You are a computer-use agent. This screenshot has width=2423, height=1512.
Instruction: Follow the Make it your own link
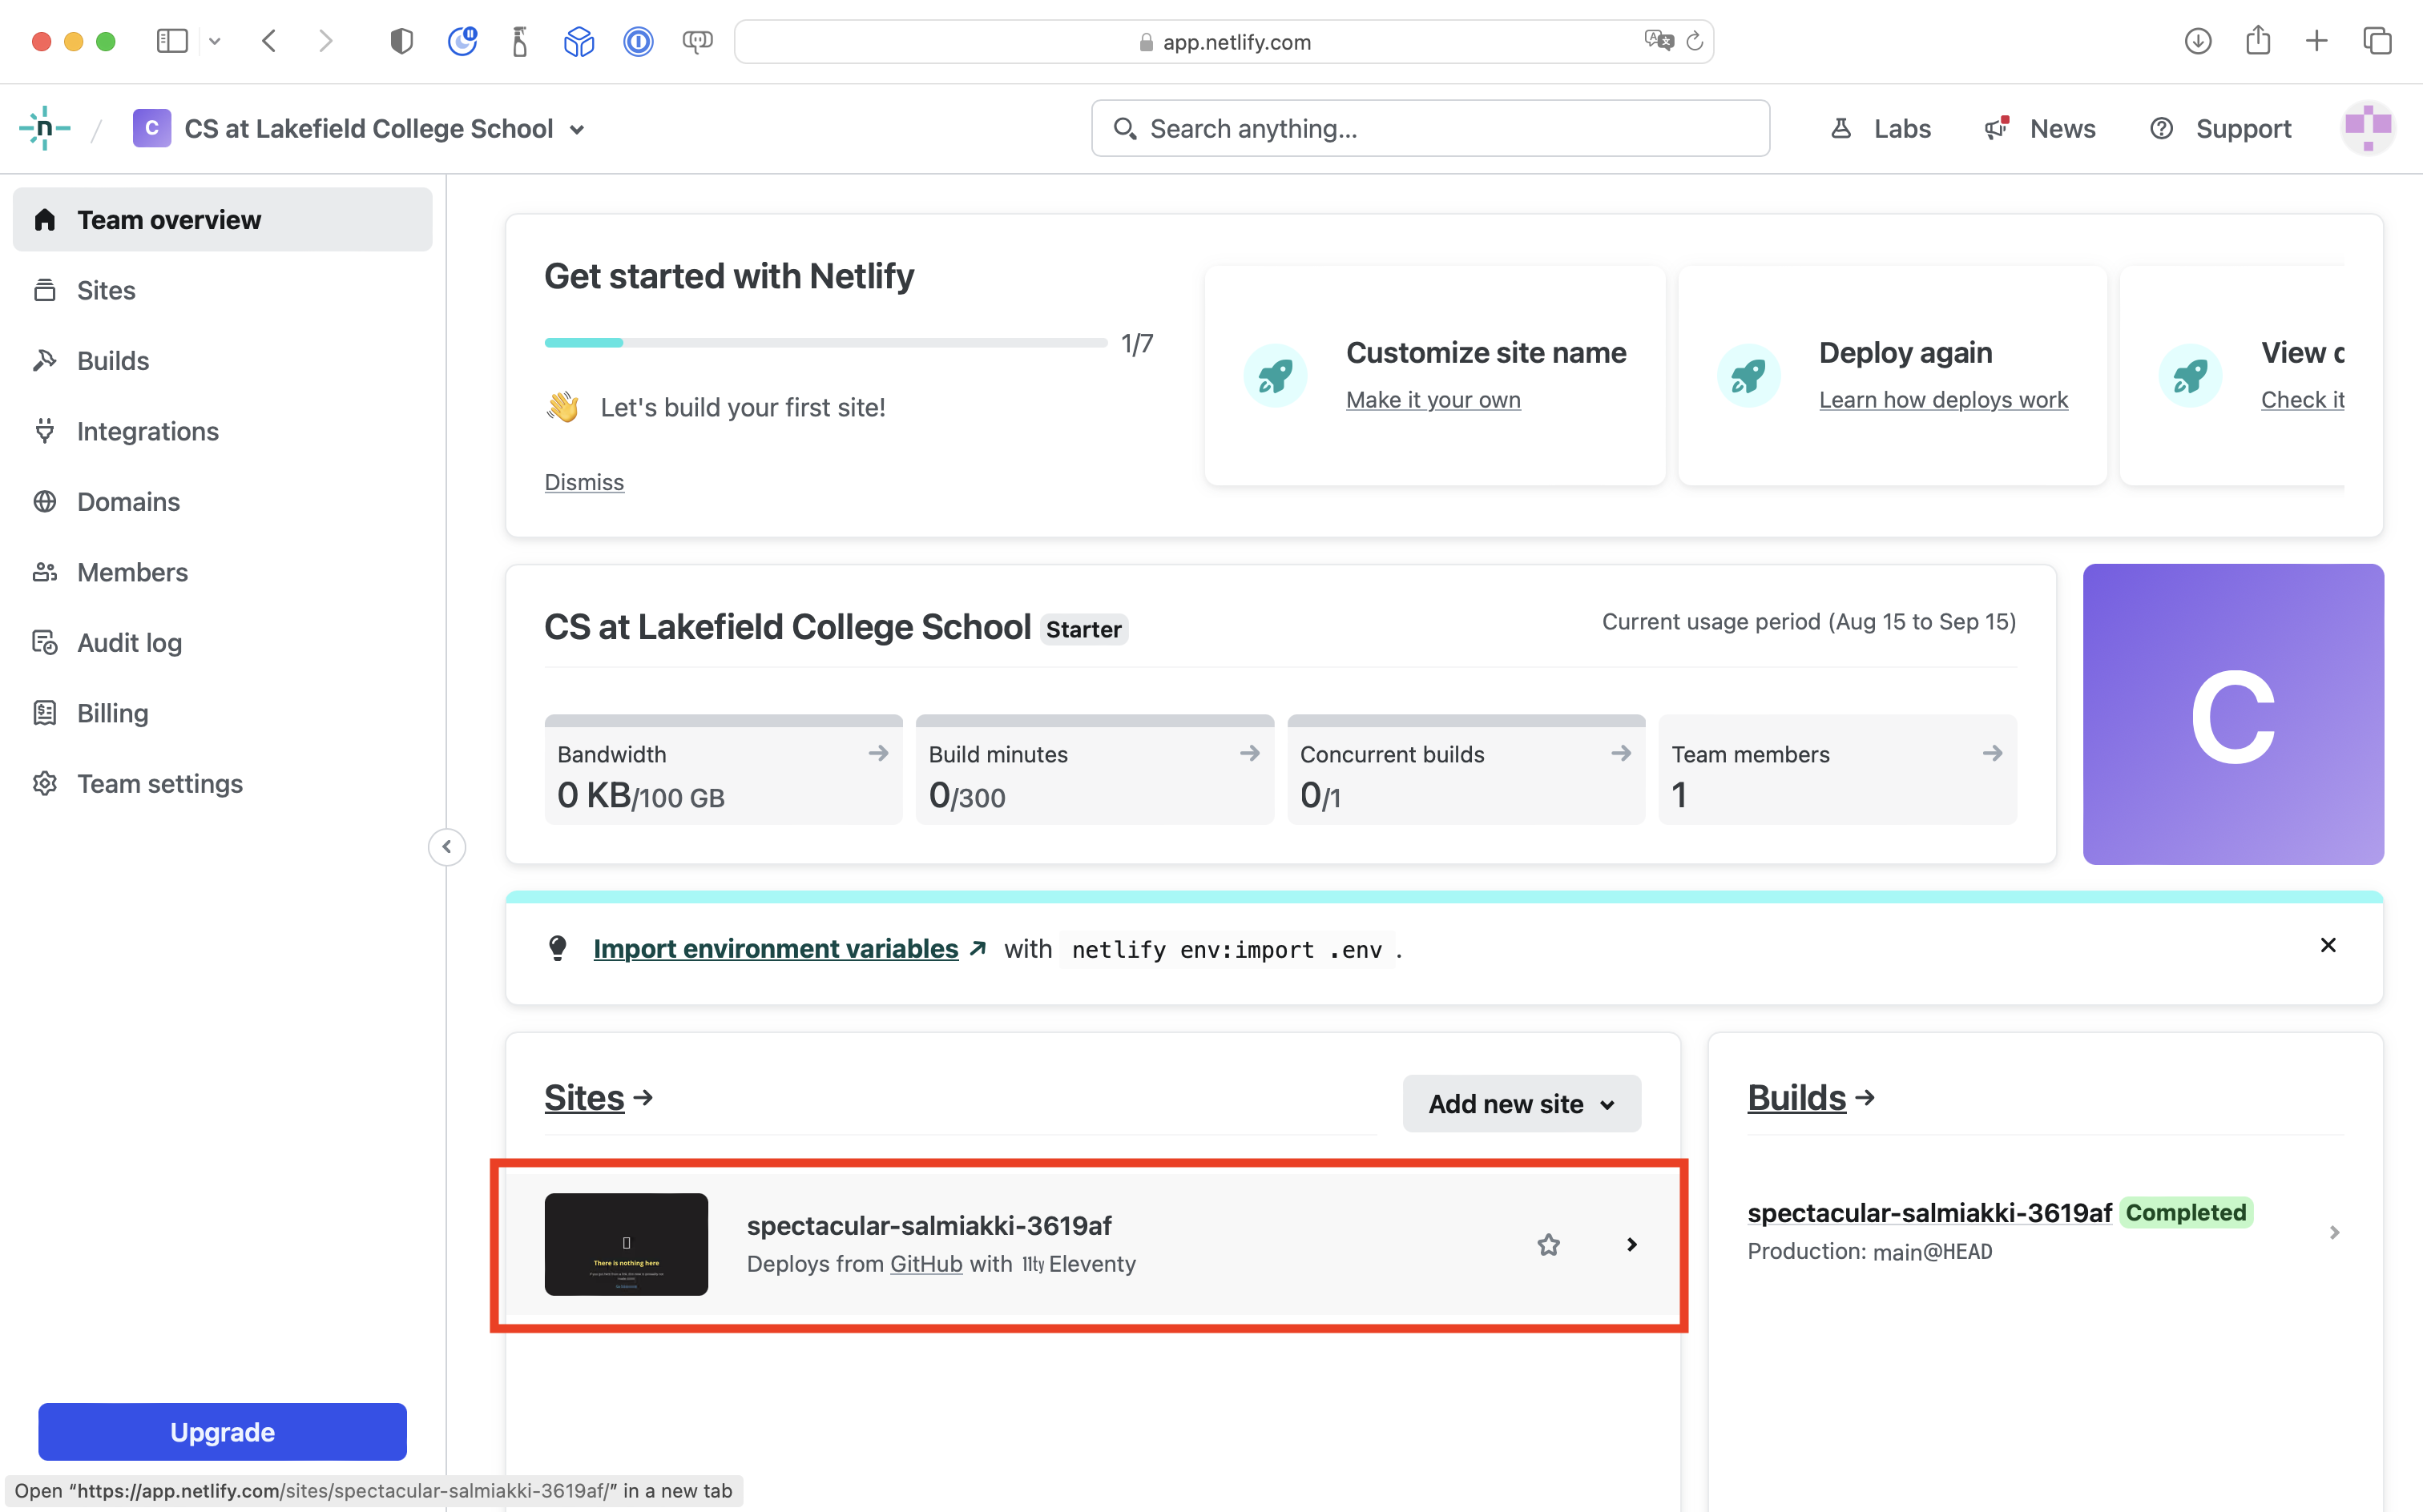(x=1433, y=400)
